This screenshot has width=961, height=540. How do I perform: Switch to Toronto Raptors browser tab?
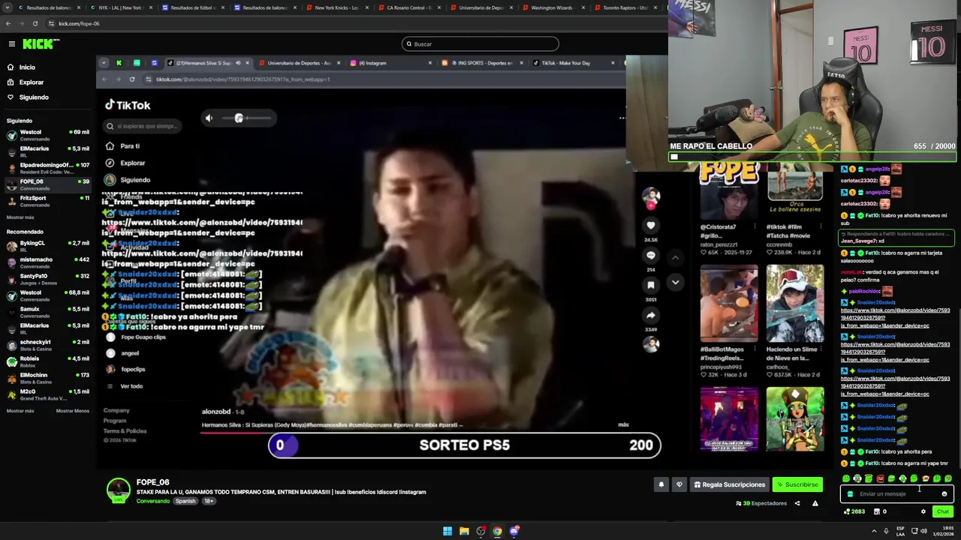[625, 7]
